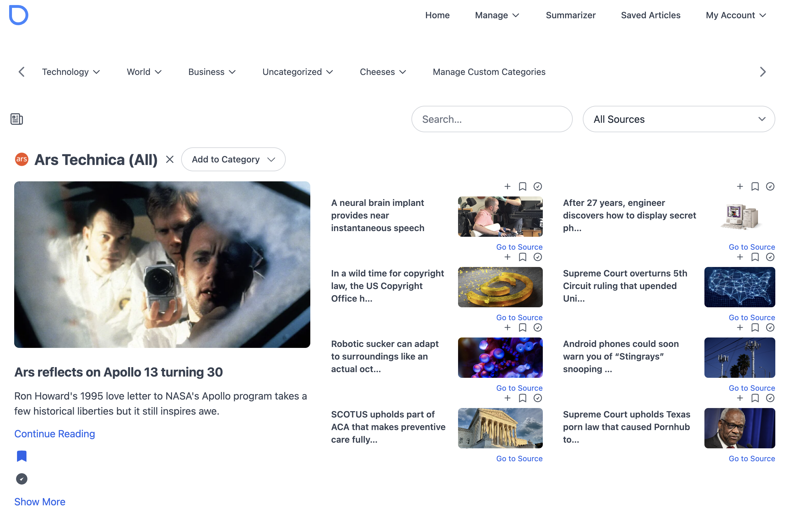Click the gold copyright symbol thumbnail
Image resolution: width=792 pixels, height=522 pixels.
click(500, 287)
